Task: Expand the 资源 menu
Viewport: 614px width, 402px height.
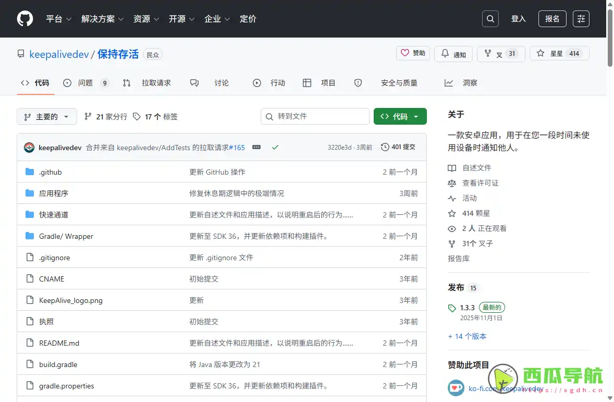Action: (146, 19)
